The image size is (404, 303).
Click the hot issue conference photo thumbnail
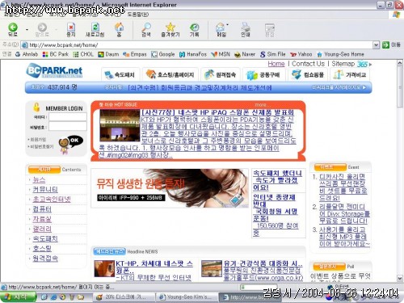(120, 125)
